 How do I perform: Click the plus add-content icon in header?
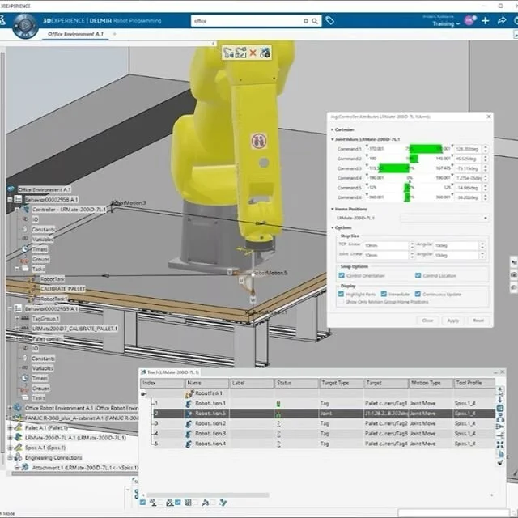coord(485,21)
